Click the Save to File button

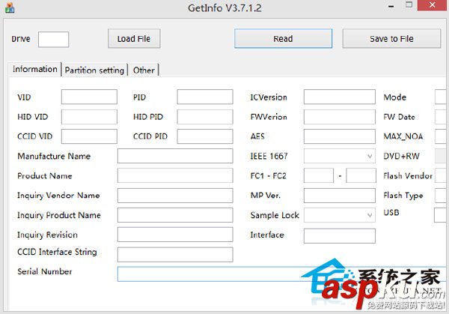(391, 38)
